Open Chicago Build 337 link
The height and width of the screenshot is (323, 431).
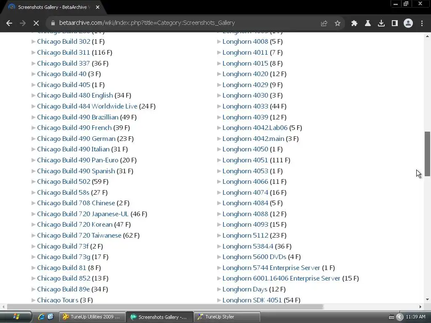pos(64,64)
